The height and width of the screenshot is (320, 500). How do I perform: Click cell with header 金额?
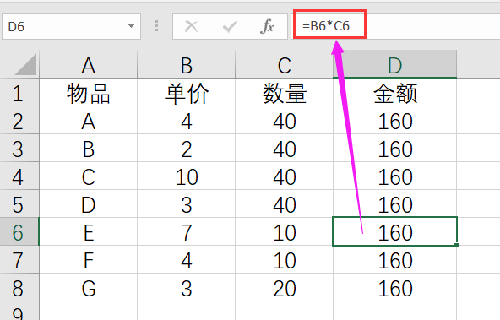click(394, 92)
